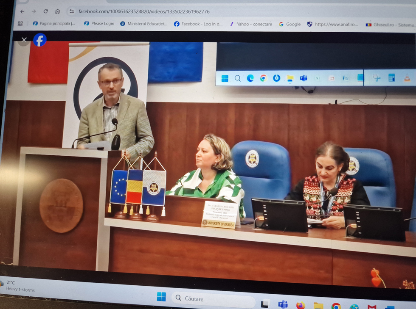Open the bookmarks bar apps grid
Viewport: 416px width, 309px height.
(20, 24)
